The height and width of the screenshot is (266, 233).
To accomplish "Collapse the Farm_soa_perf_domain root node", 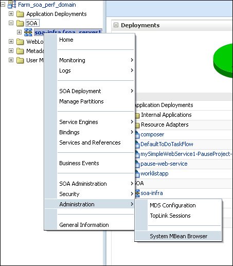I will point(3,5).
